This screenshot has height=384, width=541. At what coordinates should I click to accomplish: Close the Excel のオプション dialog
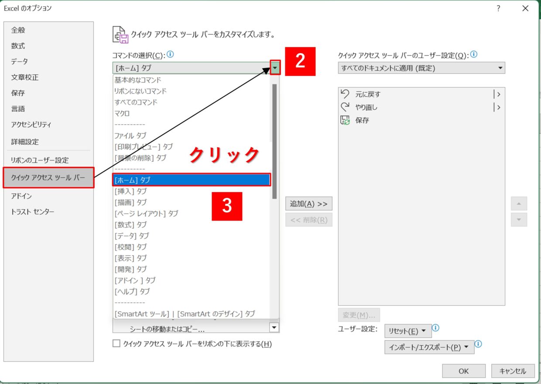coord(525,9)
